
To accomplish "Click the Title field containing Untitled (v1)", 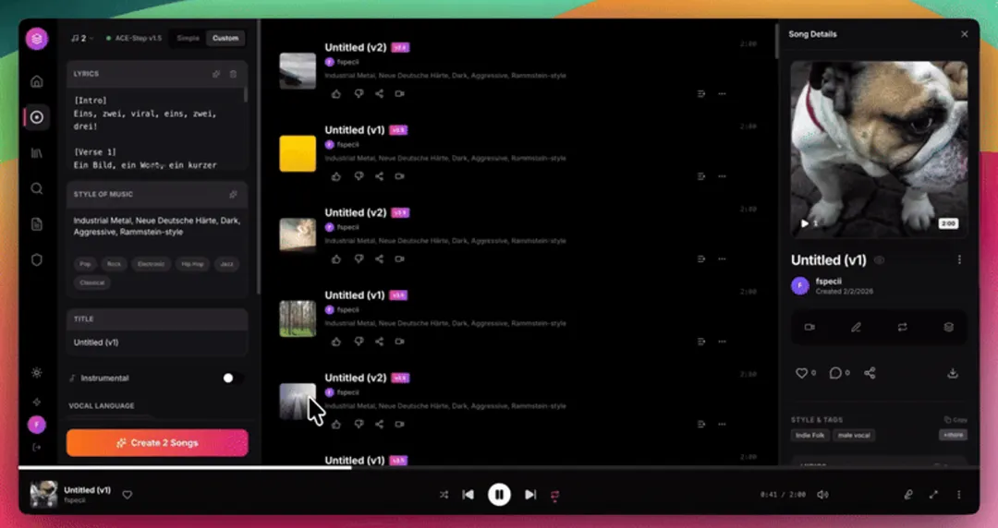I will (157, 342).
